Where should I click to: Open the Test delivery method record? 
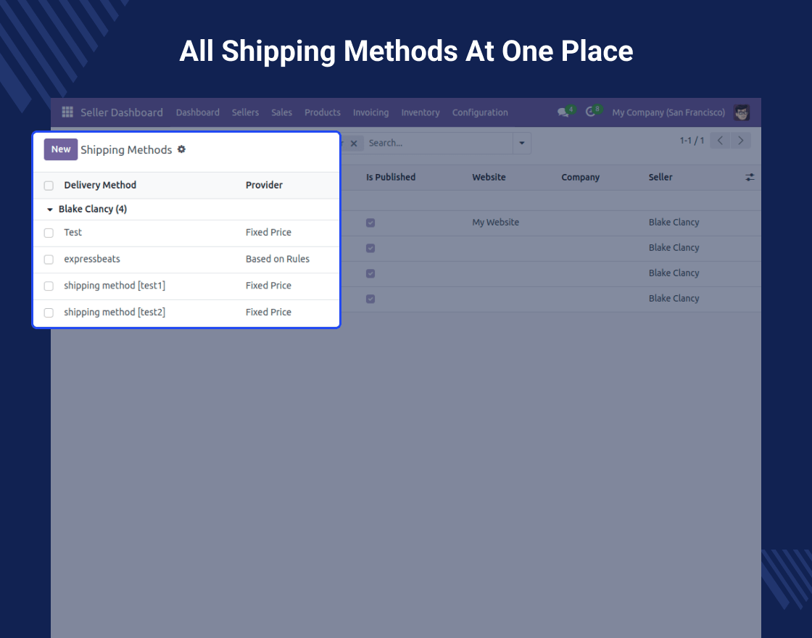pos(73,233)
